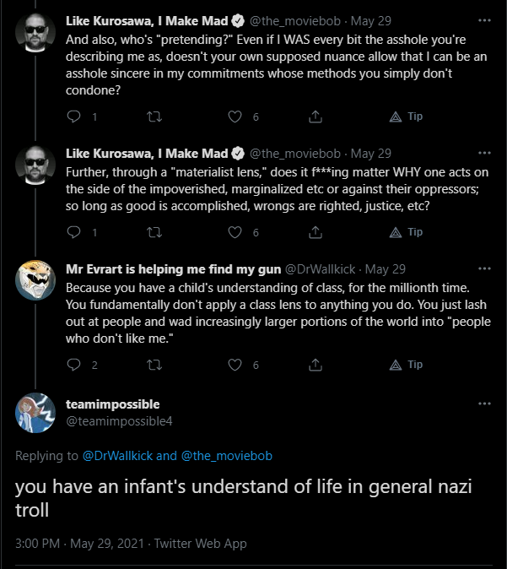Open more options on the "materialist lens" tweet
The height and width of the screenshot is (569, 507).
[x=483, y=154]
